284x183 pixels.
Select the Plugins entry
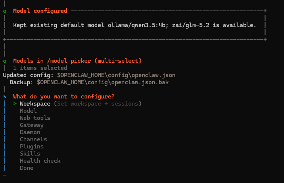pyautogui.click(x=32, y=147)
